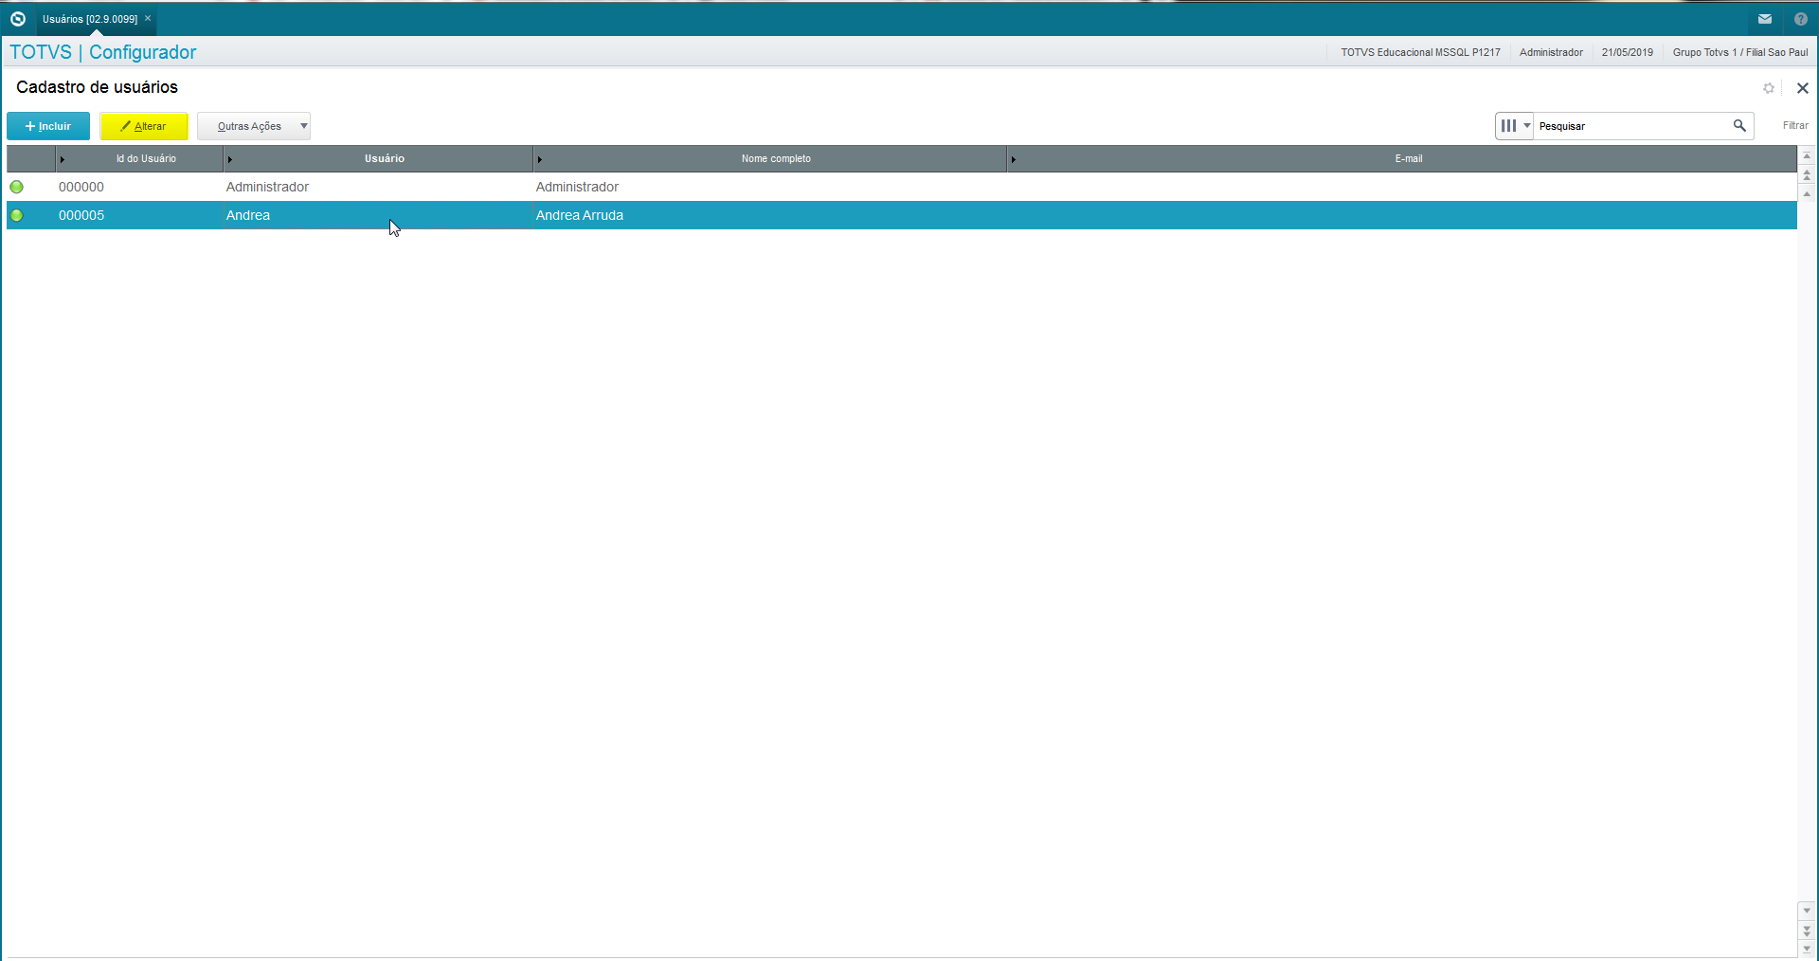Close the Usuários [02.9.0099] tab

[x=148, y=18]
